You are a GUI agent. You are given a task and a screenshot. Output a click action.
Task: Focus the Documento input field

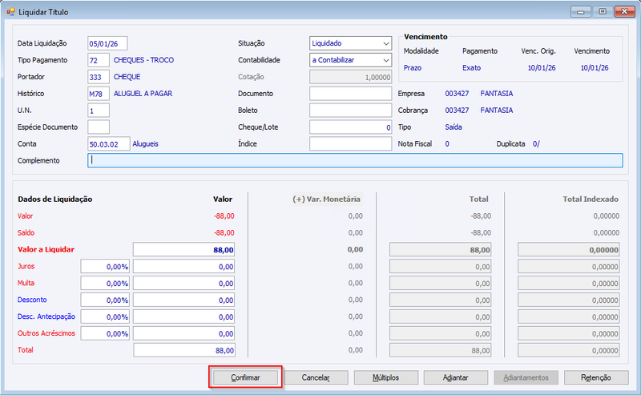point(350,94)
